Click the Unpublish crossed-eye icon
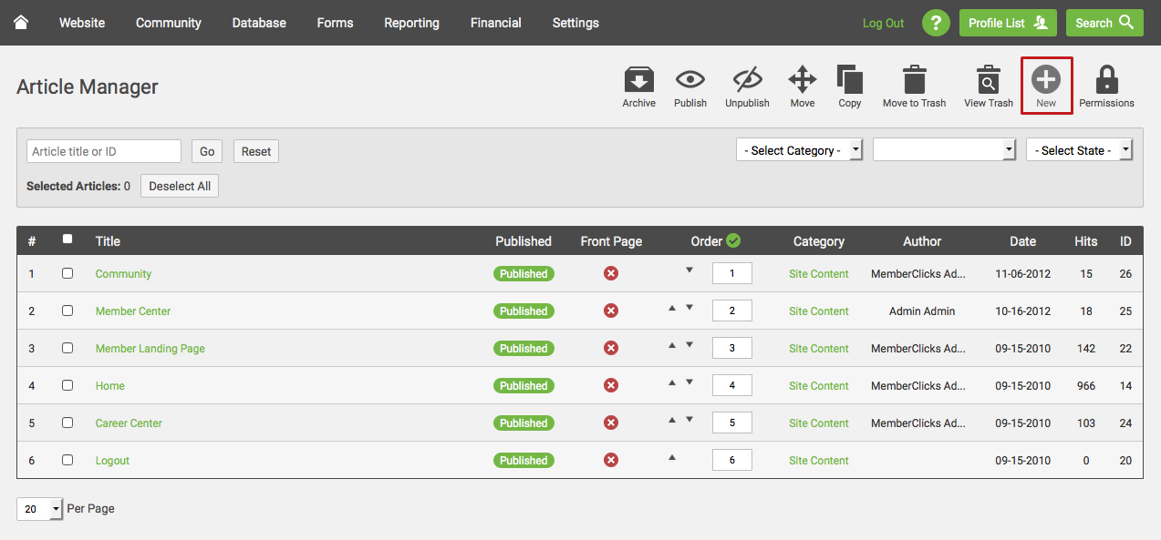 (x=747, y=80)
